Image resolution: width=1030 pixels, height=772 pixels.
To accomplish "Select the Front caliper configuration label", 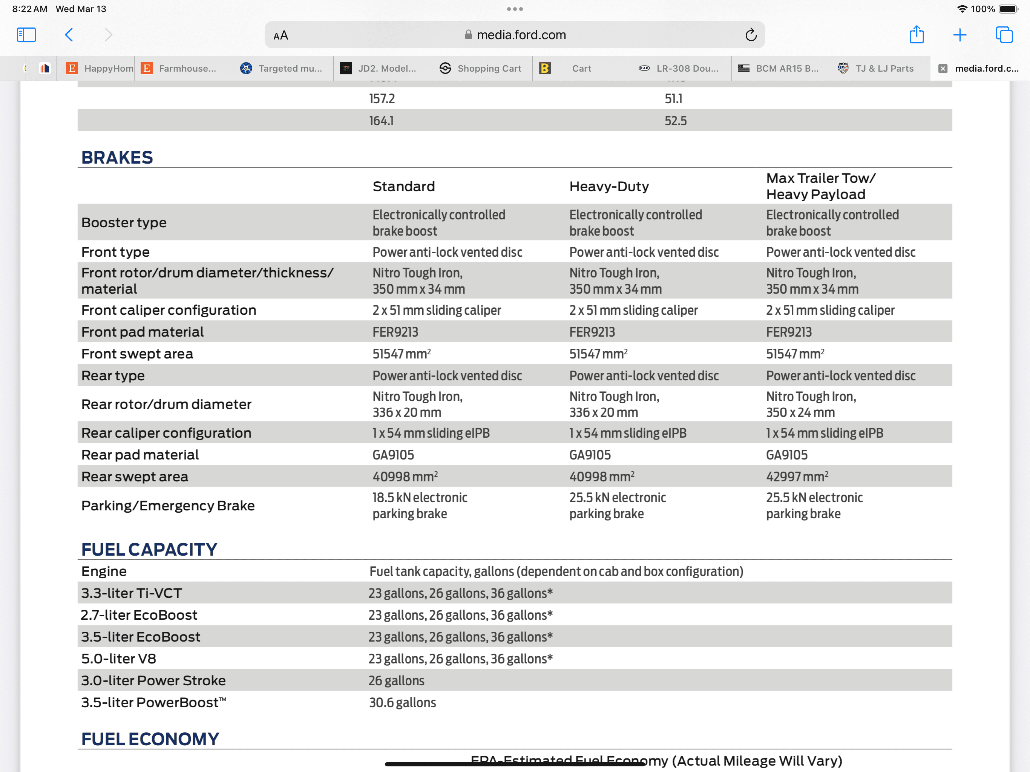I will [x=169, y=310].
